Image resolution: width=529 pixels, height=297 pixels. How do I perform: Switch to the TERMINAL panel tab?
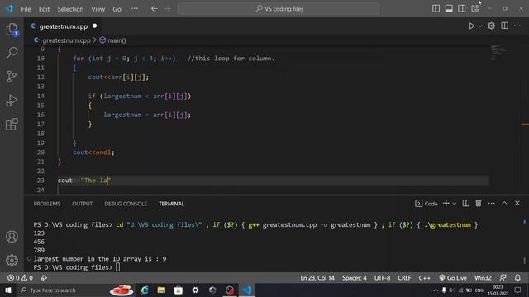[171, 204]
